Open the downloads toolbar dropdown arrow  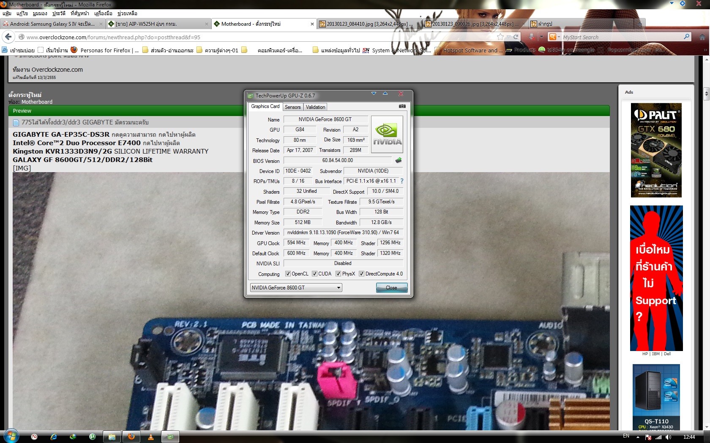click(x=541, y=37)
